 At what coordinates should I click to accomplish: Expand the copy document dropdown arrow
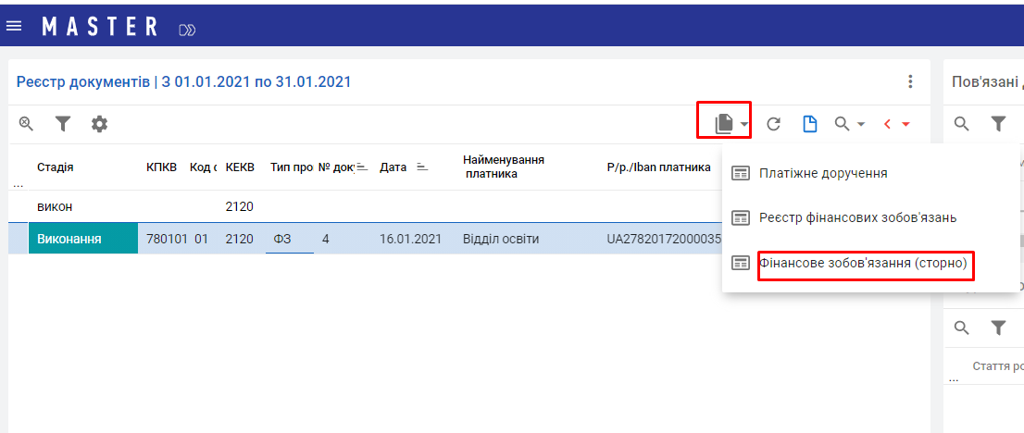point(744,124)
